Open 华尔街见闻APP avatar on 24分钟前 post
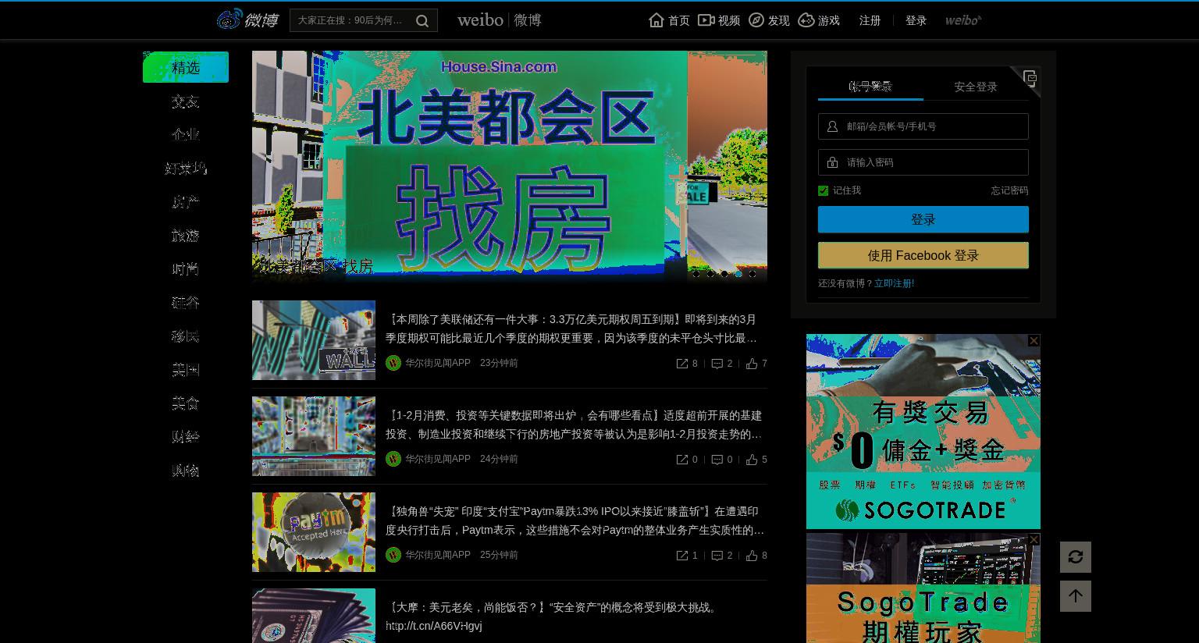The width and height of the screenshot is (1199, 643). (x=393, y=459)
